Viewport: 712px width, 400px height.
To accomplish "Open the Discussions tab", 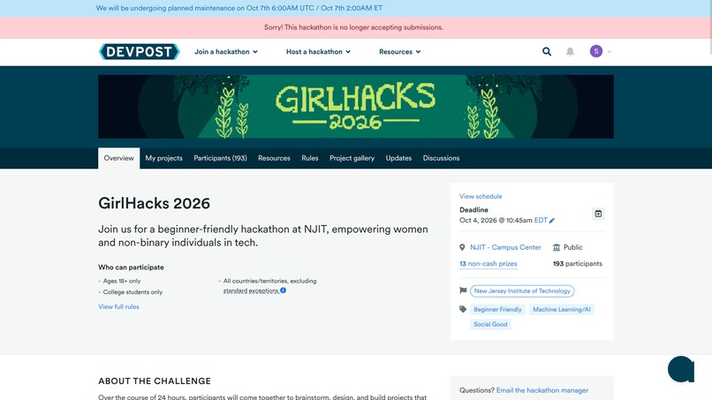I will pos(442,158).
